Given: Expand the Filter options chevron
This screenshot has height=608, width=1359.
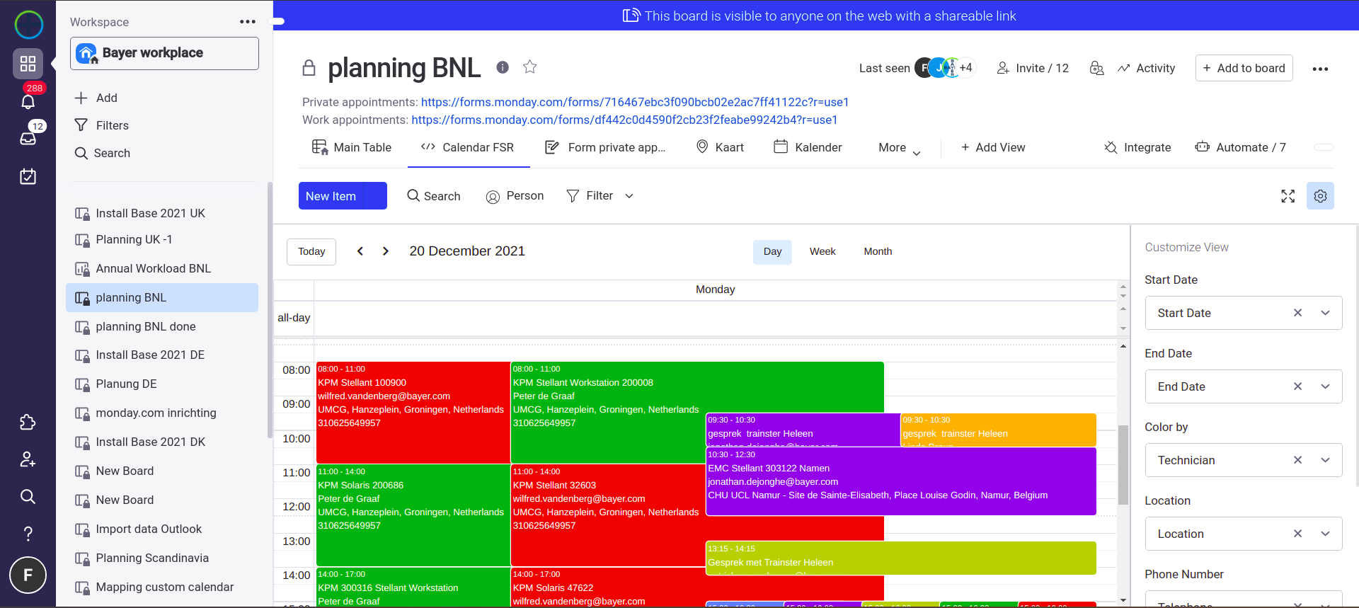Looking at the screenshot, I should 629,196.
